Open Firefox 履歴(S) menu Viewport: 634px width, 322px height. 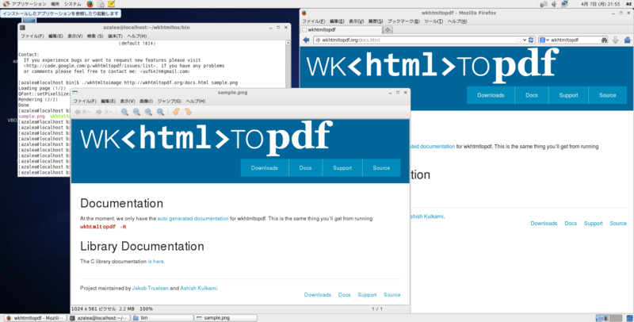[x=375, y=21]
